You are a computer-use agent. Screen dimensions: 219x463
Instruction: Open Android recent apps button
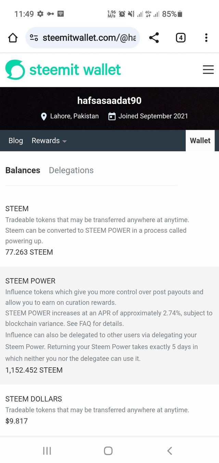coord(47,451)
